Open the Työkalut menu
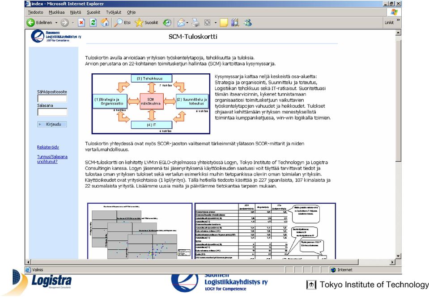429x298 pixels. tap(114, 13)
